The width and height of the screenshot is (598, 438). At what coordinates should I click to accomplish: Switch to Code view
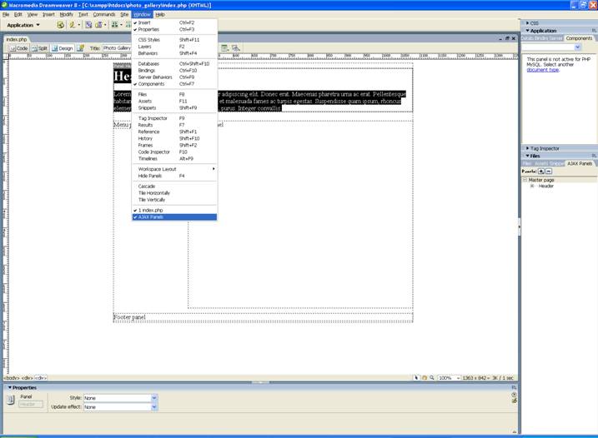19,48
